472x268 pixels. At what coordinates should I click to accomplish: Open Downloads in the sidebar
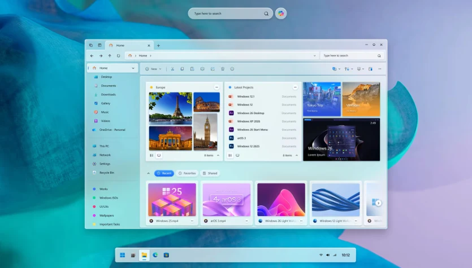(x=108, y=94)
